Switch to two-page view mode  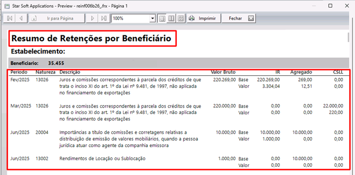click(171, 18)
